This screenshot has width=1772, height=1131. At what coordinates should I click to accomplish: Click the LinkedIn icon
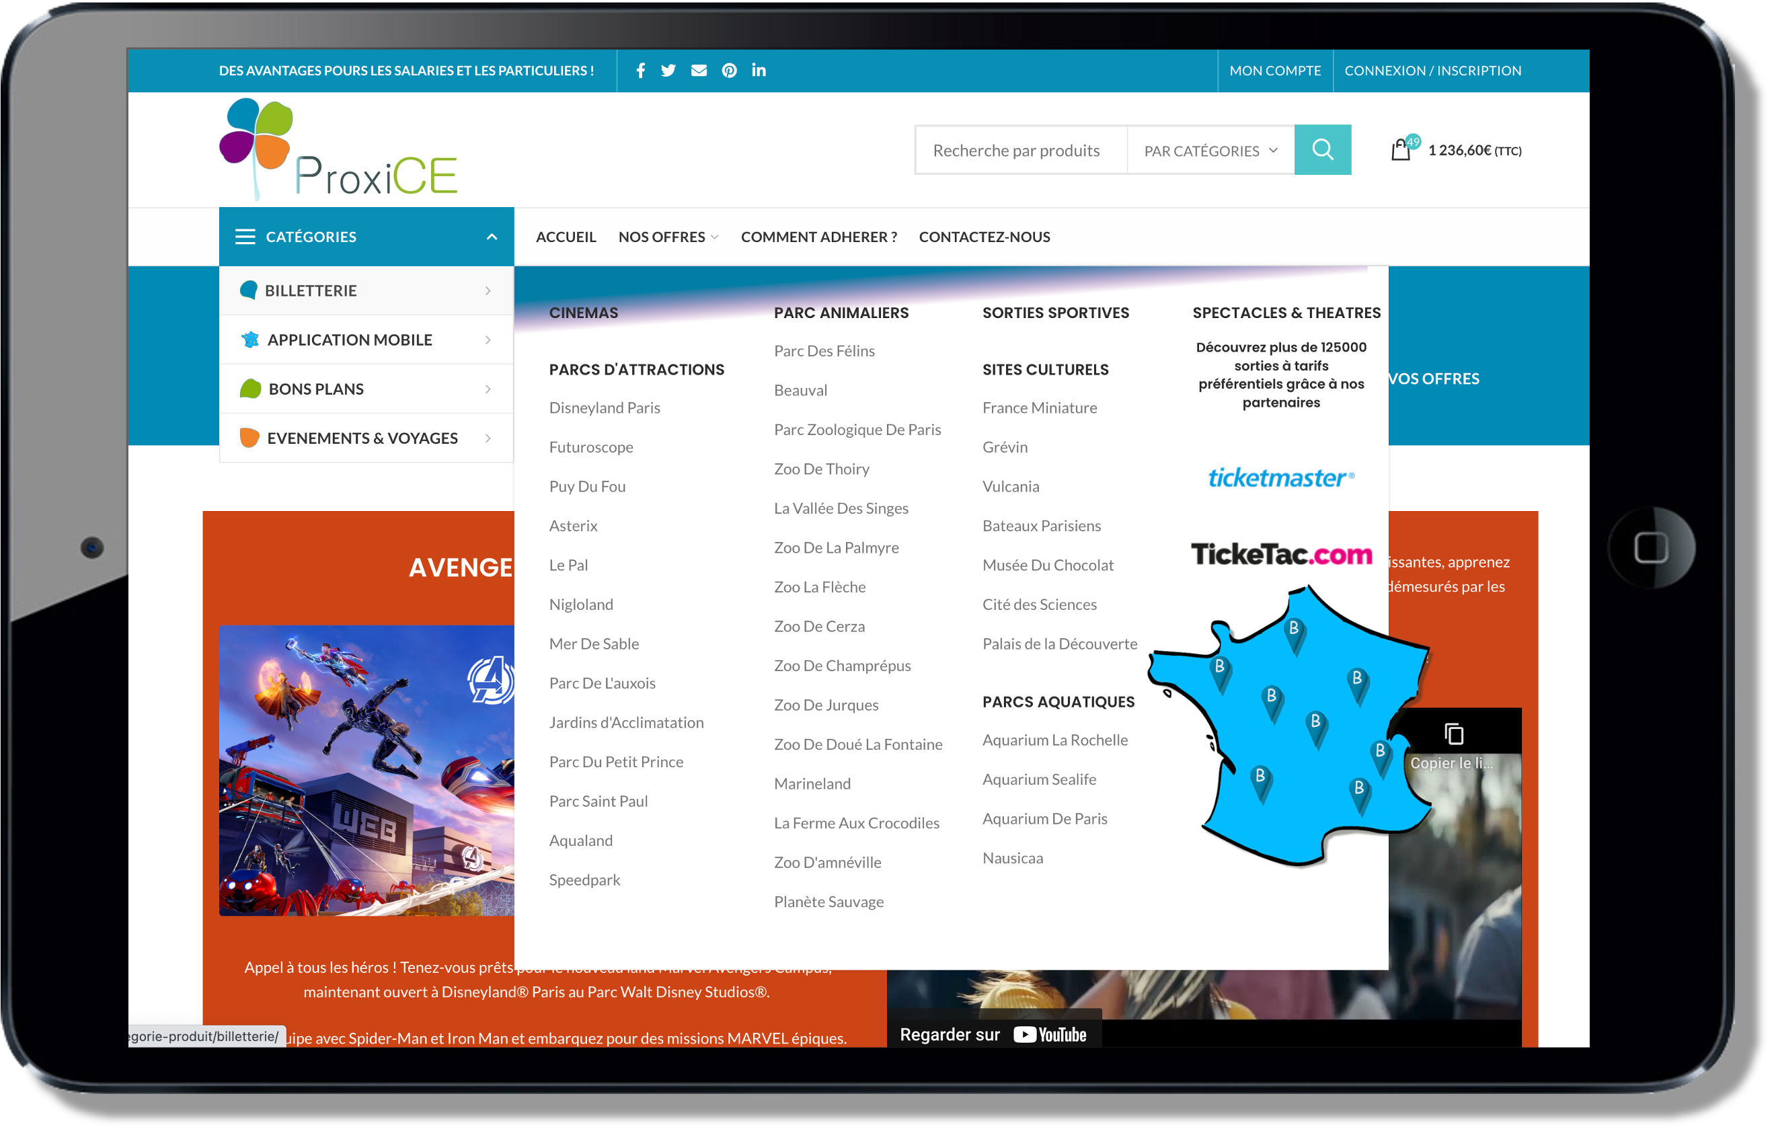click(759, 71)
